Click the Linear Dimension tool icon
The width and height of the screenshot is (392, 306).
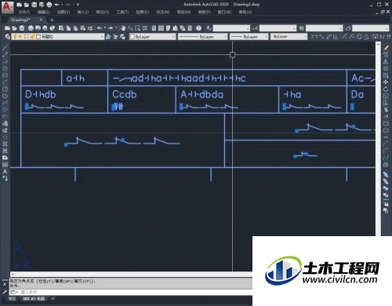[314, 37]
